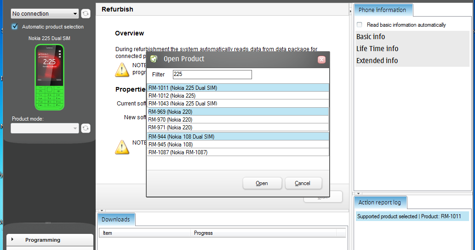Screen dimensions: 475x250
Task: Select RM-971 (Nokia 220)
Action: [x=238, y=128]
